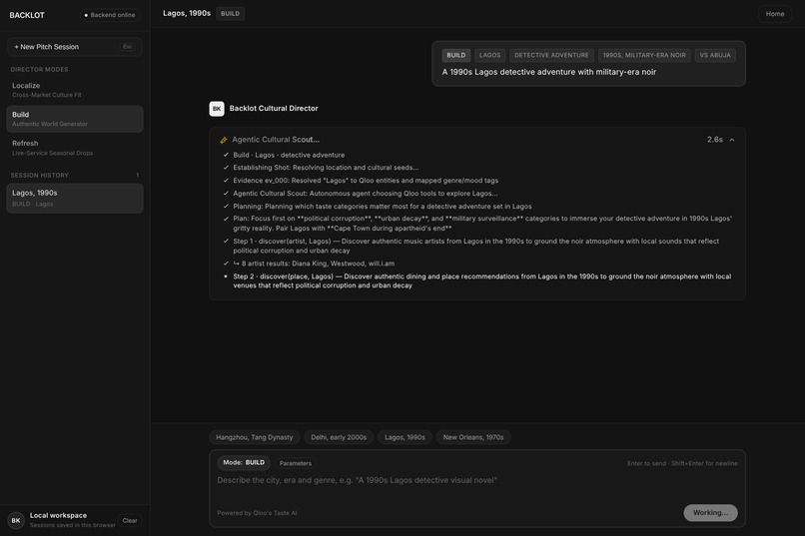Click the Backend online status indicator
Image resolution: width=805 pixels, height=536 pixels.
[109, 15]
